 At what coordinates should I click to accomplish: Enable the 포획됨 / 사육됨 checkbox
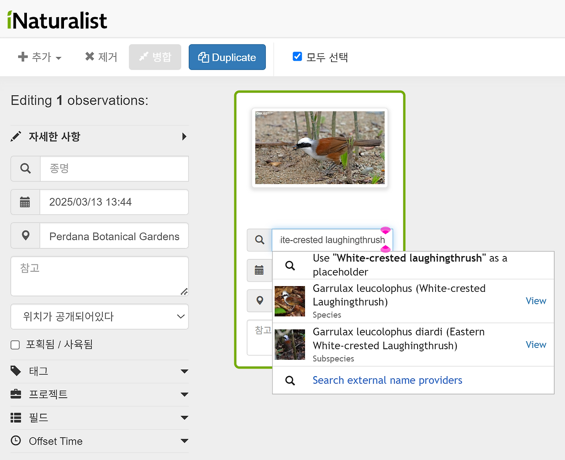click(15, 345)
